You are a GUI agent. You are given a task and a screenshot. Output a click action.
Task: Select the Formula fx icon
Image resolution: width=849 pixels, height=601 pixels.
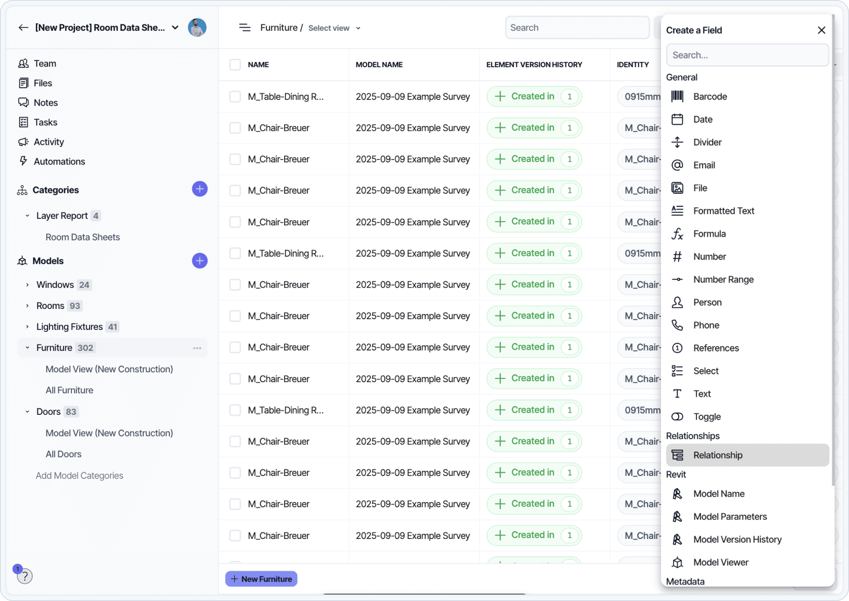click(x=677, y=234)
